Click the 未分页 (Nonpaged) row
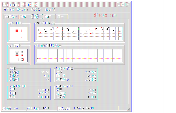176x113 pixels. pos(76,97)
